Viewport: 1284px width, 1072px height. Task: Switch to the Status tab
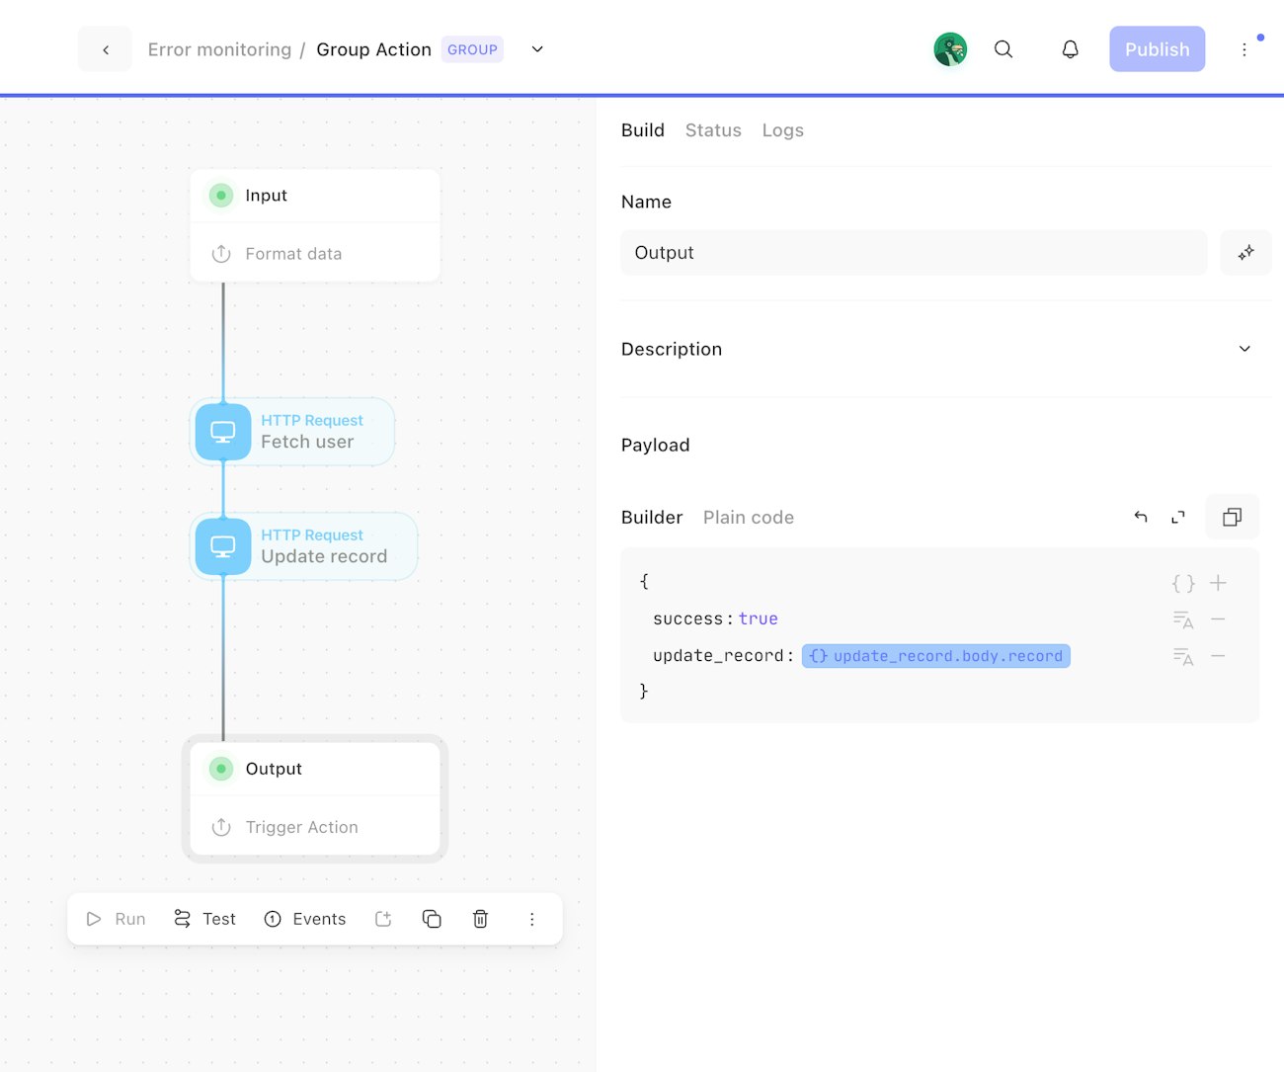pos(713,130)
